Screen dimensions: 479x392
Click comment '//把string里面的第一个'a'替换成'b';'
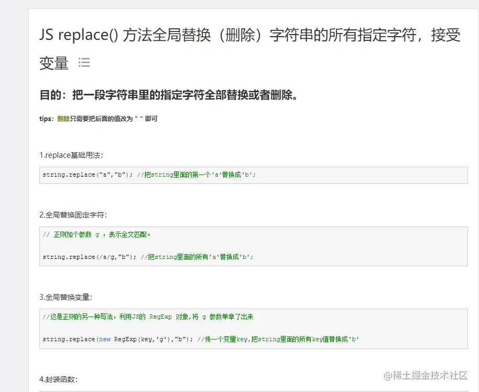click(197, 175)
